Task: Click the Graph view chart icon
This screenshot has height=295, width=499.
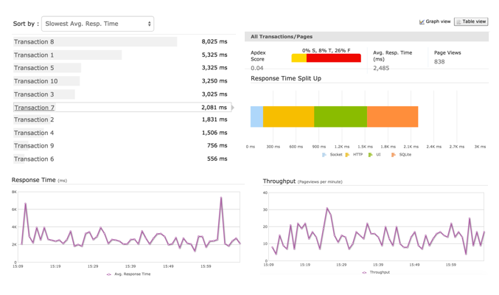Action: (422, 22)
